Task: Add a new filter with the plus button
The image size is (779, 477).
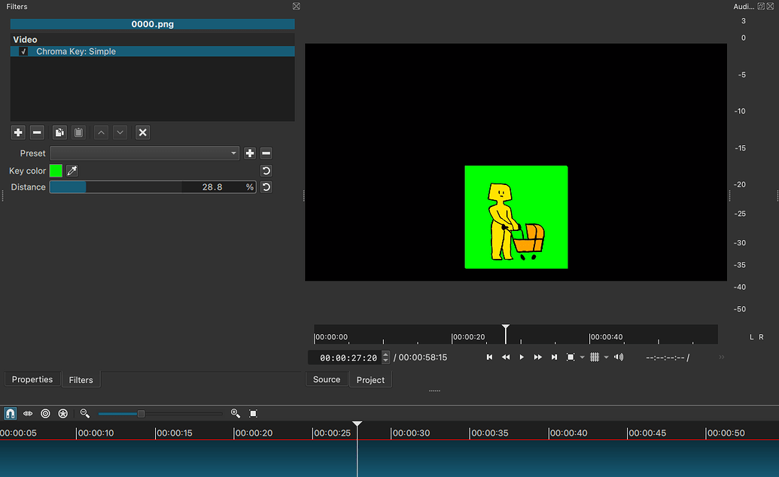Action: pyautogui.click(x=18, y=132)
